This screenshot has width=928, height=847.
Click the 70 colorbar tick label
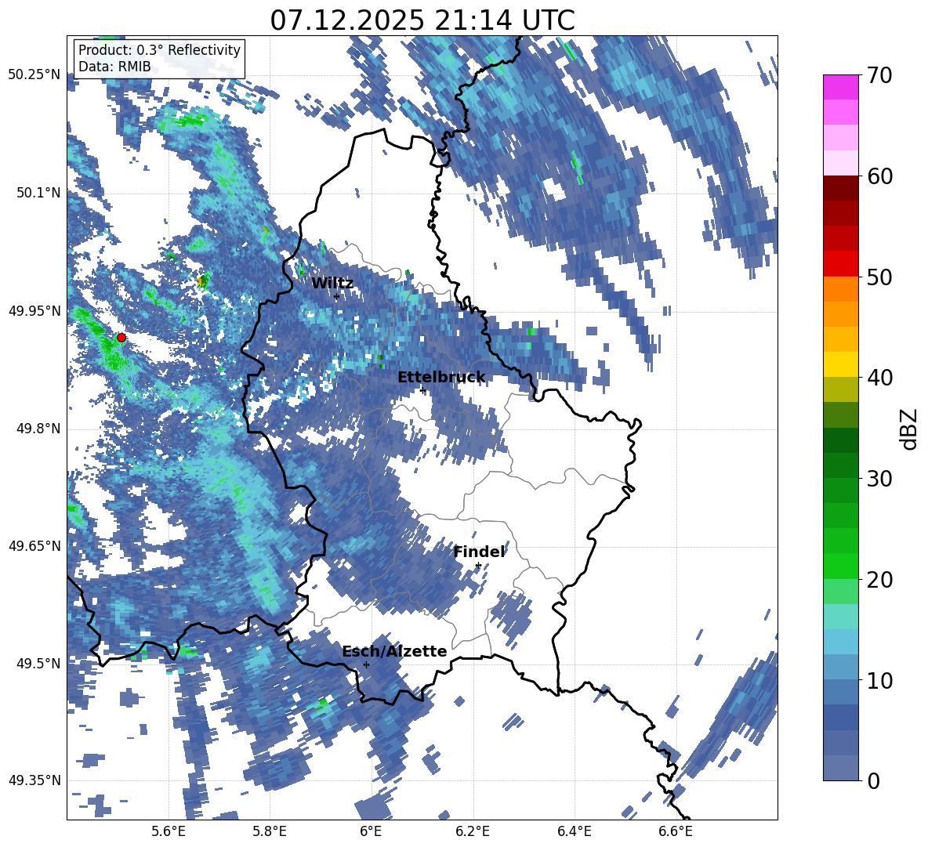[879, 75]
